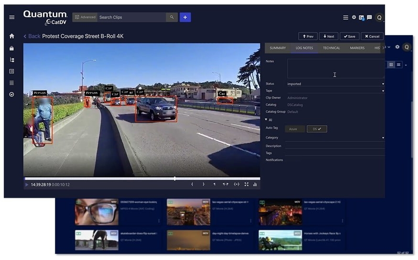This screenshot has height=260, width=418.
Task: Open the Category dropdown
Action: tap(334, 138)
